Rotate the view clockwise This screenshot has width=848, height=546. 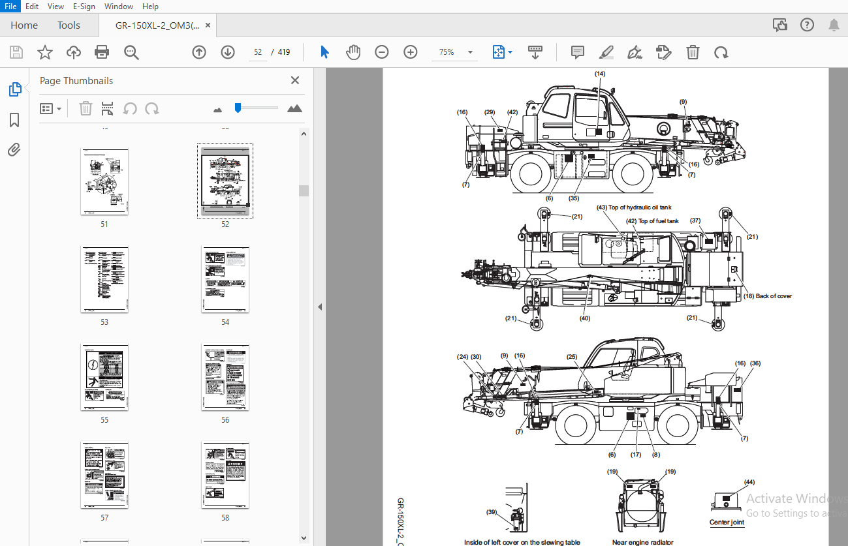(x=721, y=53)
